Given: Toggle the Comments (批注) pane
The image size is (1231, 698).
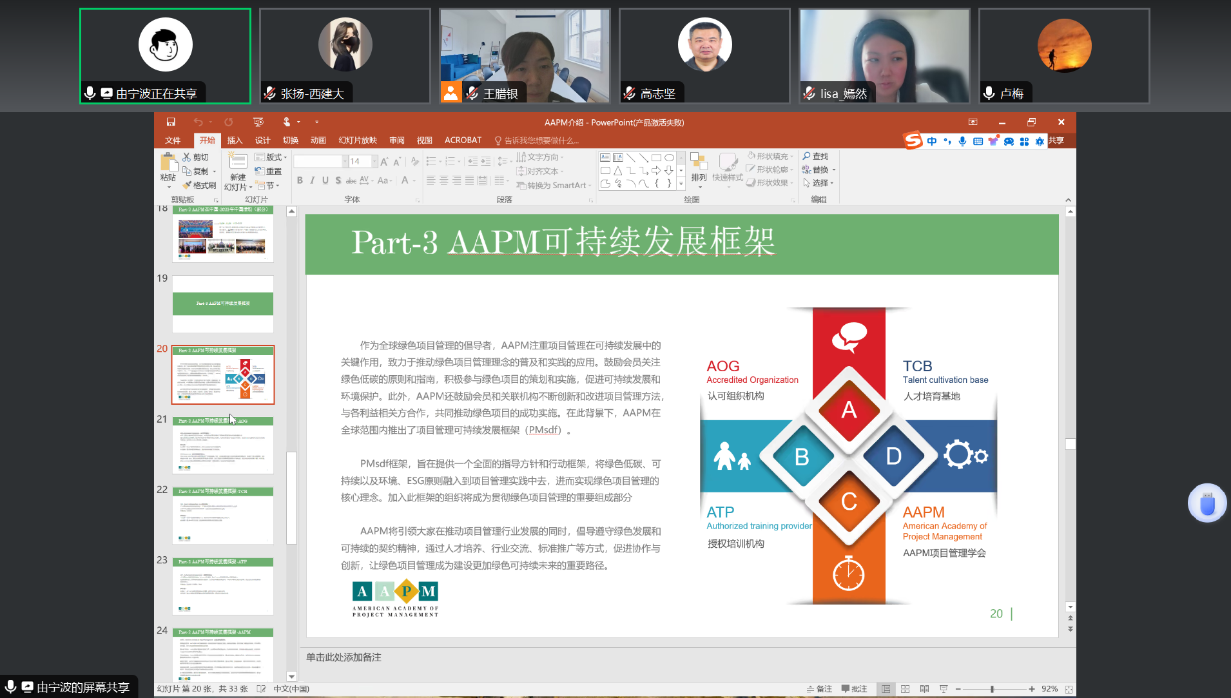Looking at the screenshot, I should tap(854, 689).
